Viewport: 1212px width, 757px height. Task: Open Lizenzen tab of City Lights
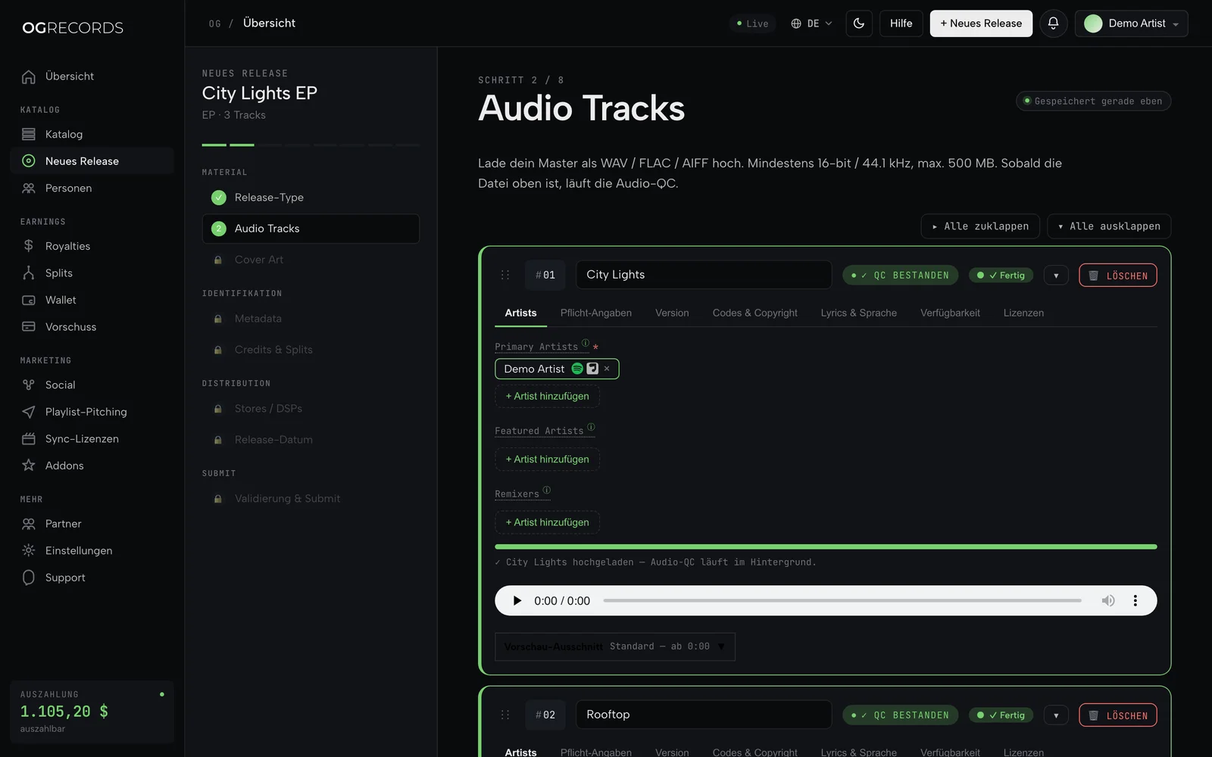pyautogui.click(x=1023, y=313)
